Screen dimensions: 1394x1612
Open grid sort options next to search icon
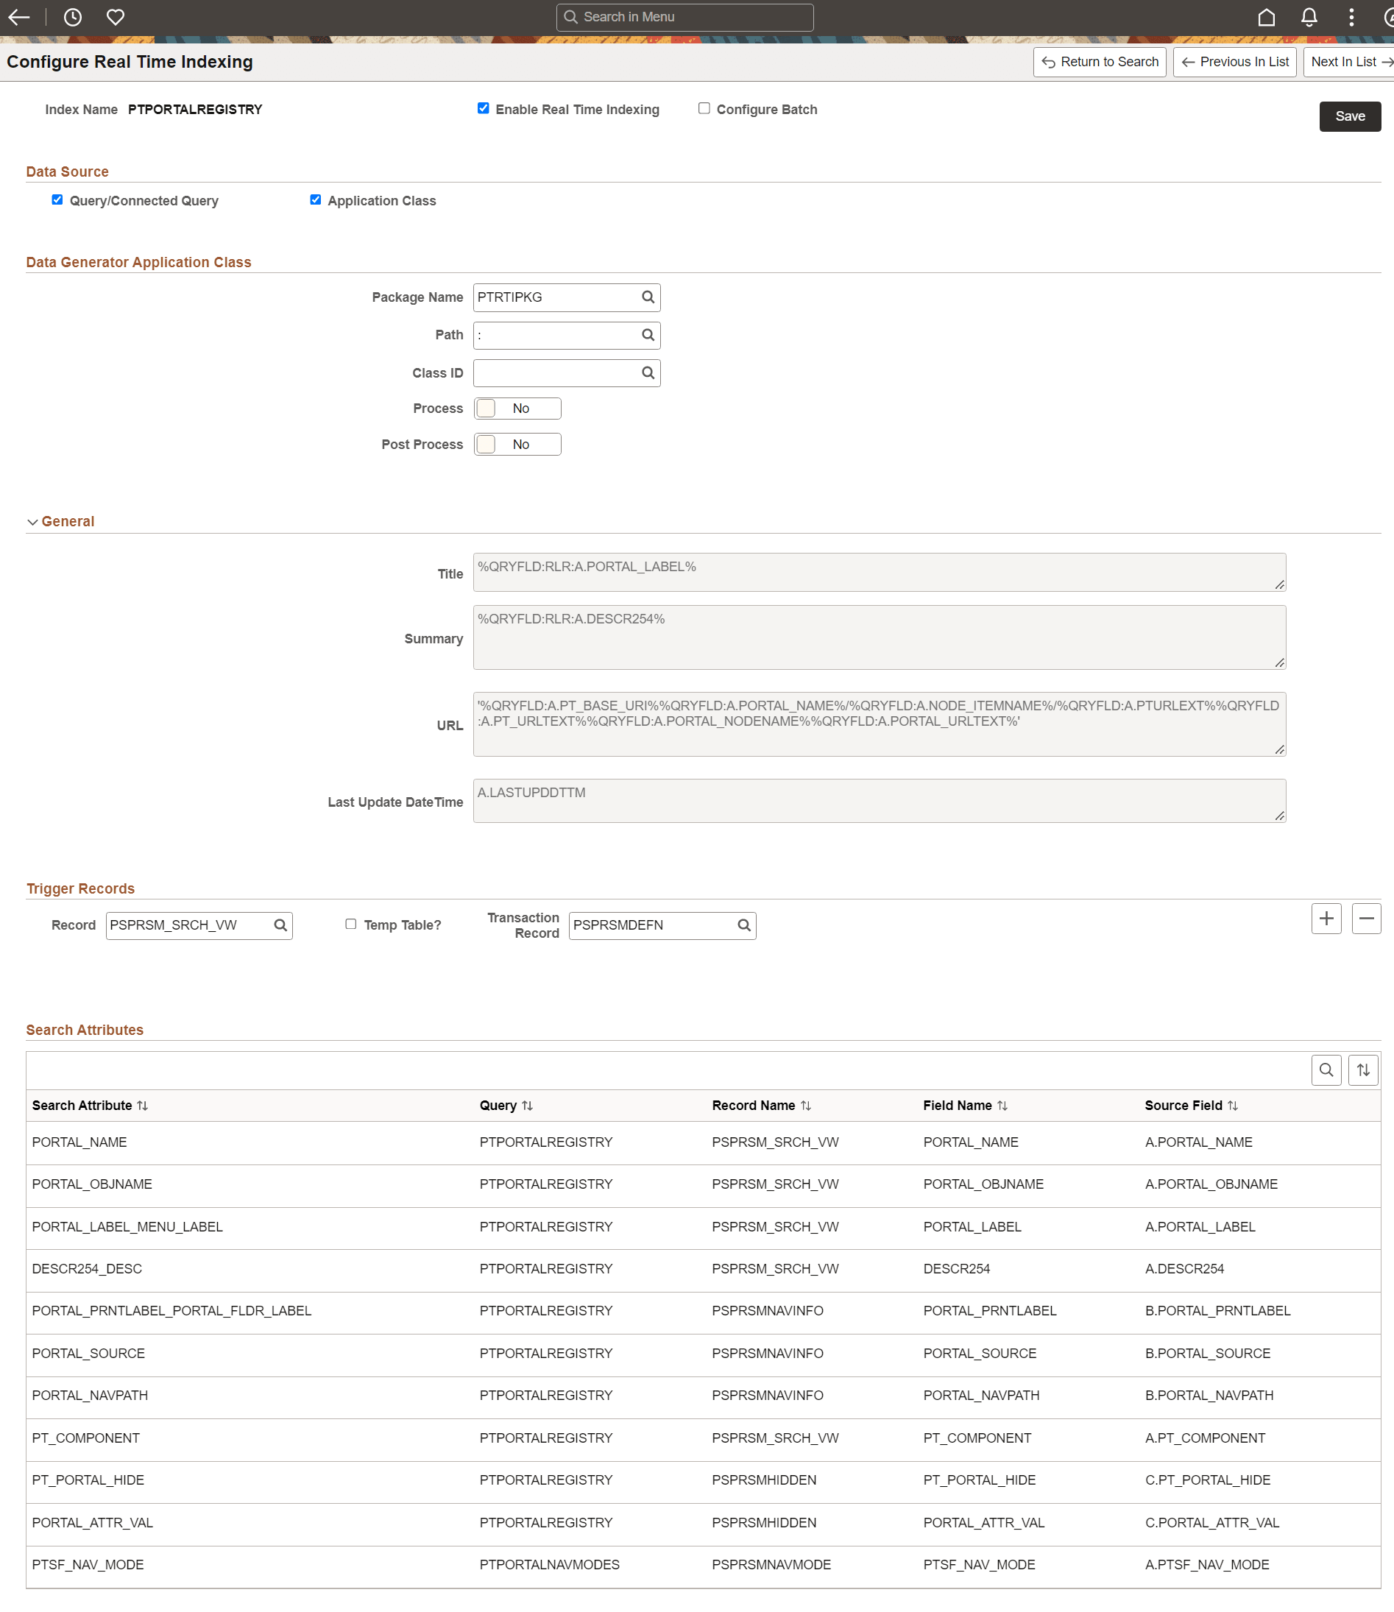coord(1363,1070)
